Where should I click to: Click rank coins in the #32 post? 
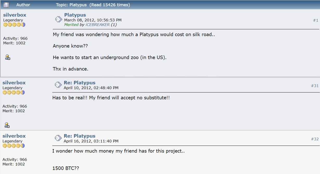pos(14,146)
